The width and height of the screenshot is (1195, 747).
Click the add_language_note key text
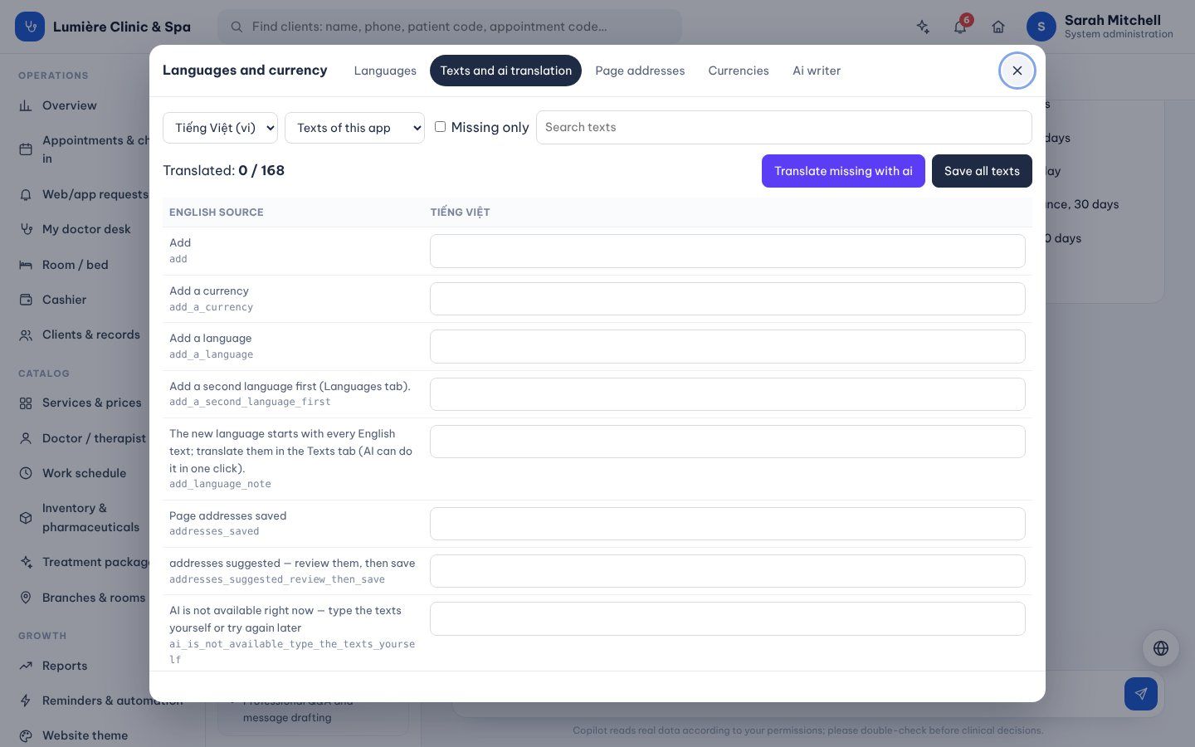[x=220, y=484]
